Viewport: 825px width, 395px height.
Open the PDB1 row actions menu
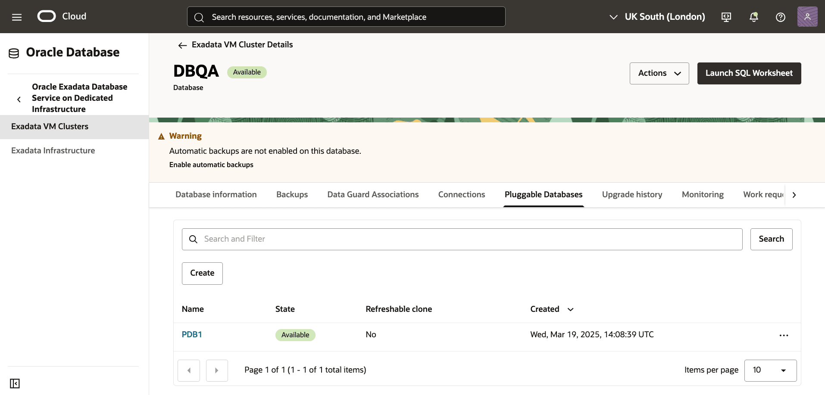tap(784, 335)
